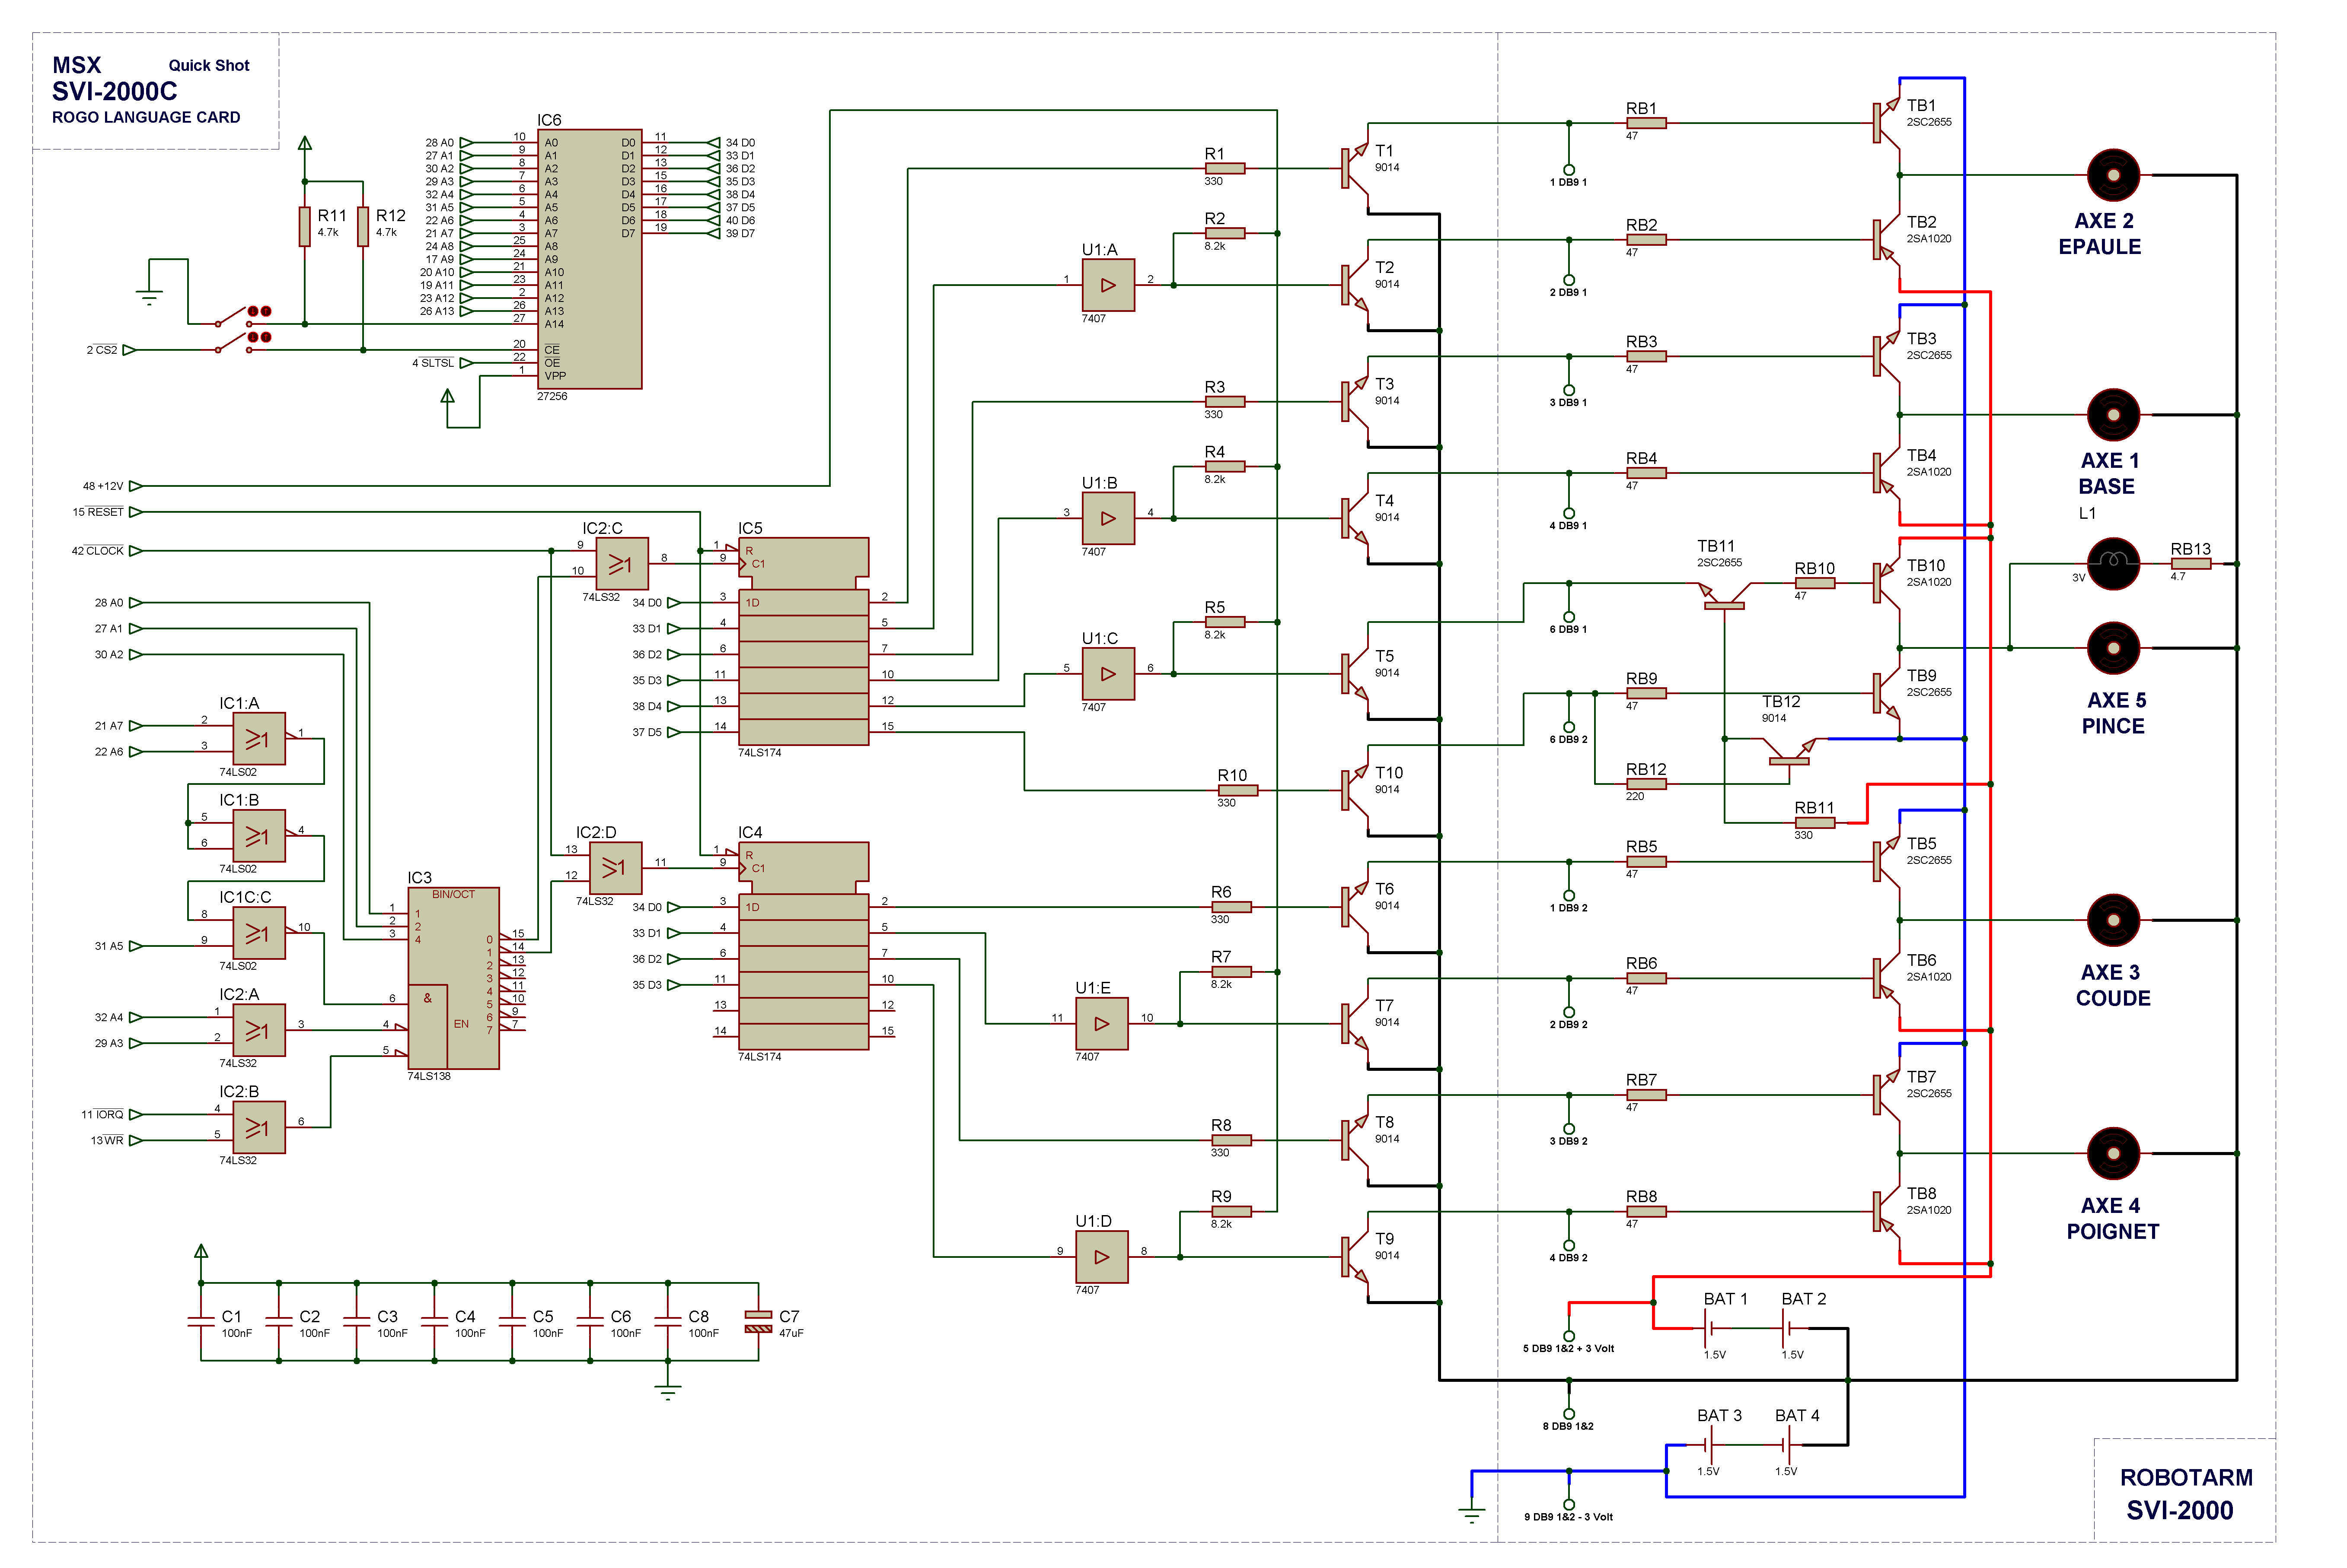Click the IC1:B 74LS02 gate
Image resolution: width=2347 pixels, height=1568 pixels.
(259, 836)
